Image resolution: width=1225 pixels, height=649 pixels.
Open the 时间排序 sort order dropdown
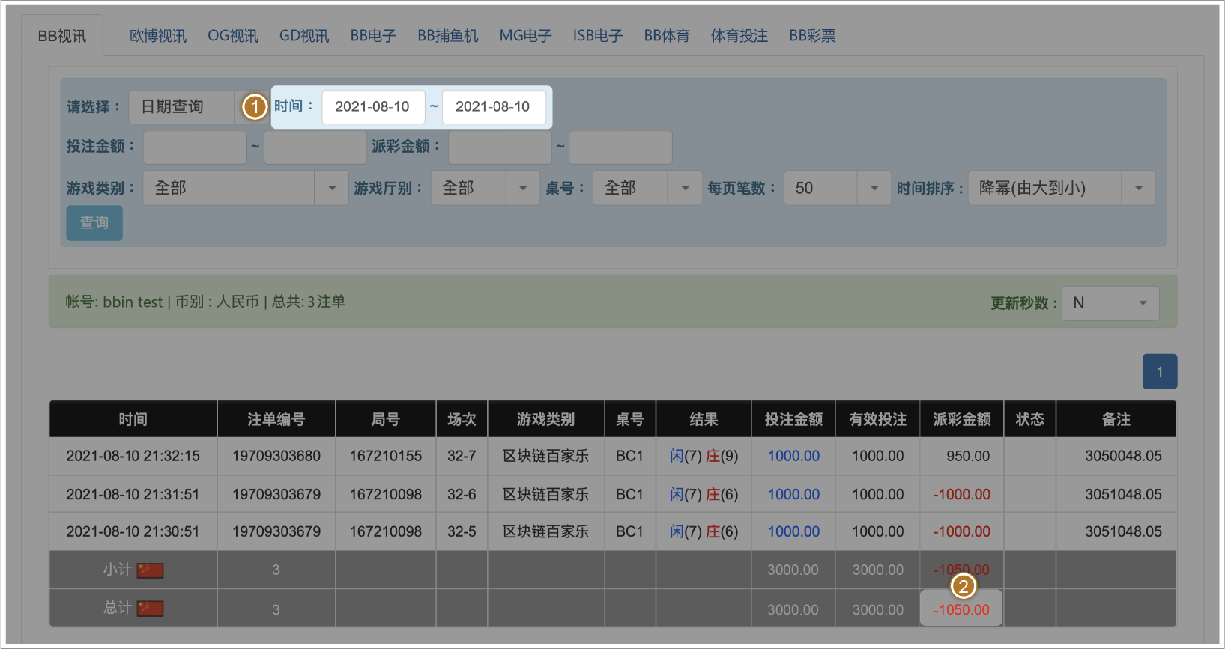pyautogui.click(x=1061, y=188)
